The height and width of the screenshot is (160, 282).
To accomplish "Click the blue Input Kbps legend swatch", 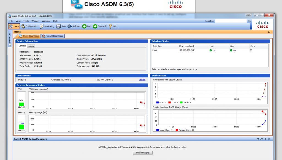I will click(x=158, y=130).
